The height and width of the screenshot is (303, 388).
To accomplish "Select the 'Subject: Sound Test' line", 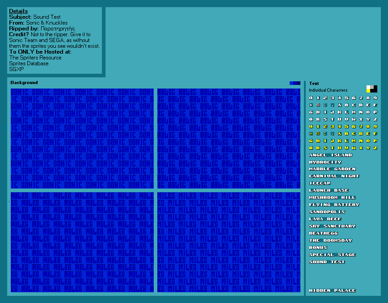I will tap(35, 17).
